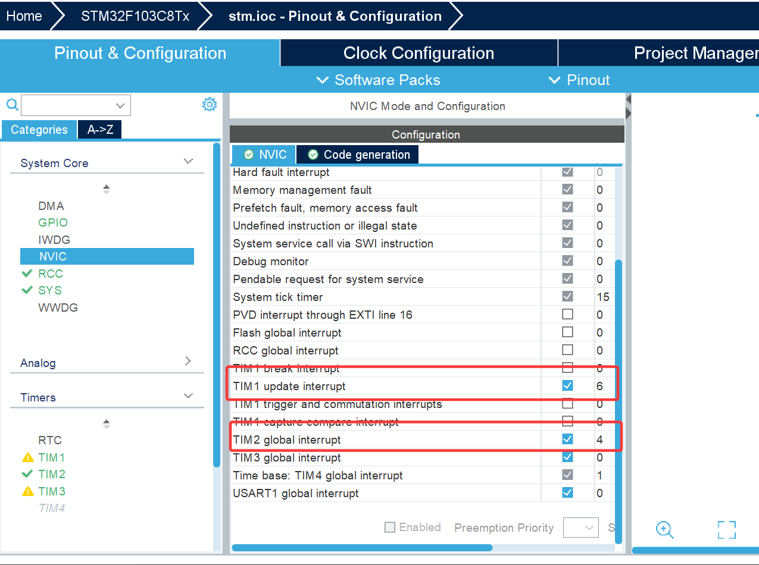Click the TIM1 update interrupt priority 6
The width and height of the screenshot is (759, 565).
[x=600, y=386]
